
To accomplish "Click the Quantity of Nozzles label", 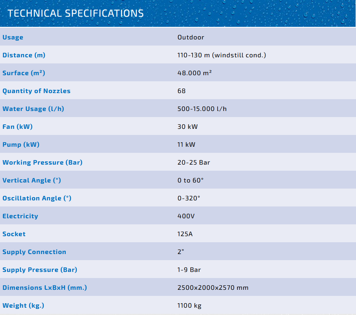I will (x=37, y=91).
